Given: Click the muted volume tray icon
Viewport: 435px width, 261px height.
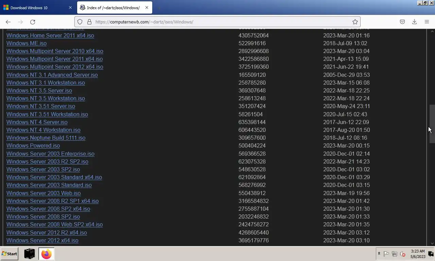Looking at the screenshot, I should pos(403,254).
